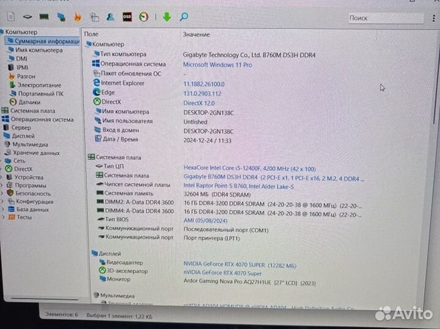The width and height of the screenshot is (440, 329).
Task: Select Суммарная информация in the tree
Action: (x=43, y=41)
